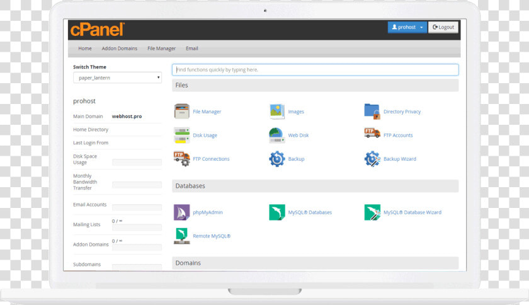Click the Images link text
This screenshot has width=529, height=305.
click(296, 112)
